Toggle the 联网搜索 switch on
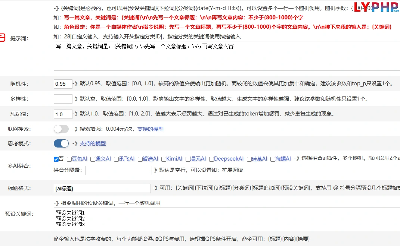This screenshot has height=247, width=400. click(61, 129)
